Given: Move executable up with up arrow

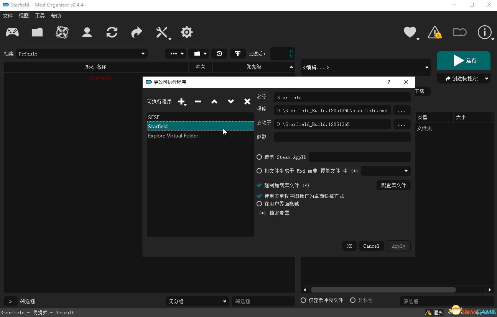Looking at the screenshot, I should [214, 101].
